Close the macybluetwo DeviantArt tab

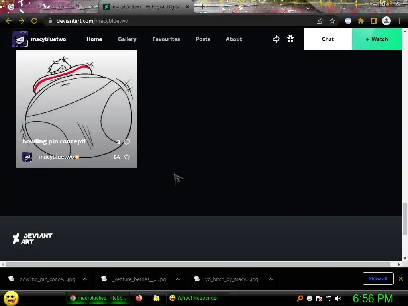[x=188, y=7]
